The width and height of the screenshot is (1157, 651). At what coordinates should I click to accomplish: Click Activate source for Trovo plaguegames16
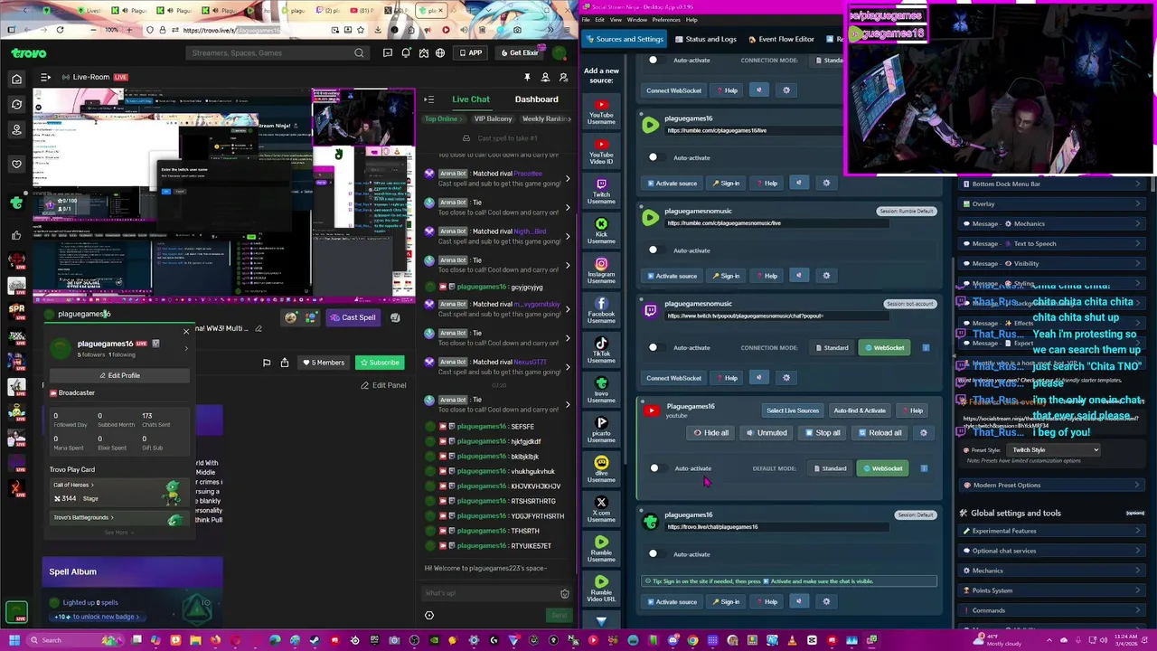coord(672,601)
